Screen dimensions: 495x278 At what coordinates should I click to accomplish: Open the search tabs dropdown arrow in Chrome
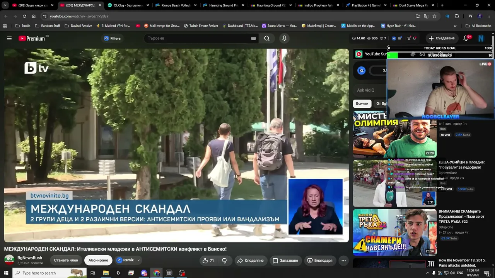(x=5, y=5)
